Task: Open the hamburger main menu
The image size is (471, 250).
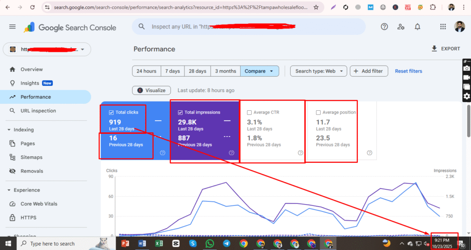Action: (12, 27)
